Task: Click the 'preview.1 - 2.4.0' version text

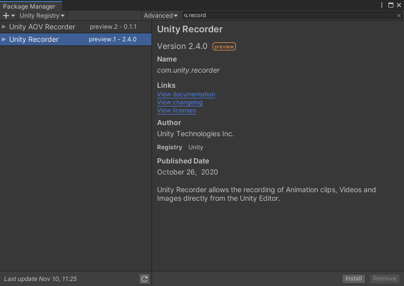Action: pos(113,39)
